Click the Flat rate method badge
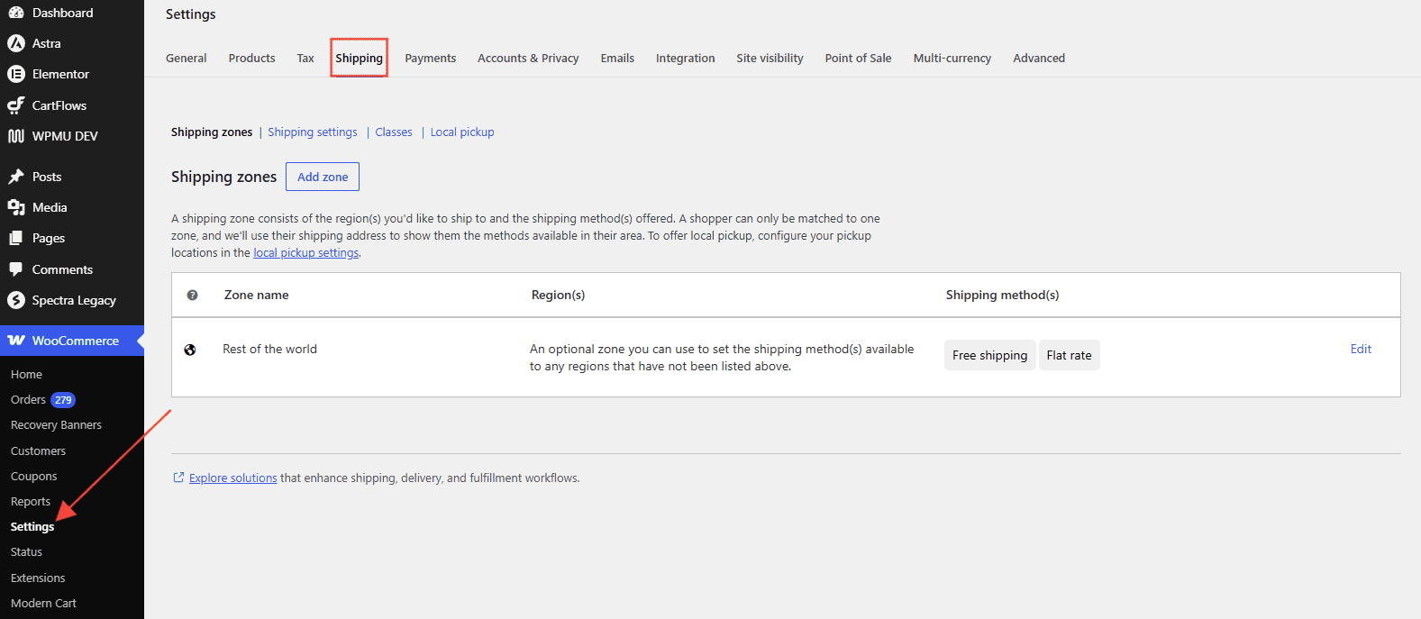This screenshot has width=1421, height=619. click(x=1070, y=355)
